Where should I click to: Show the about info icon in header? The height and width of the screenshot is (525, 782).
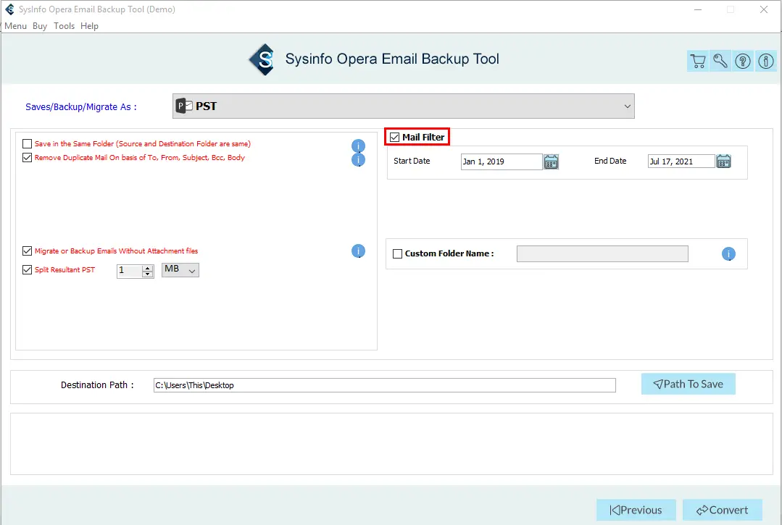[765, 62]
